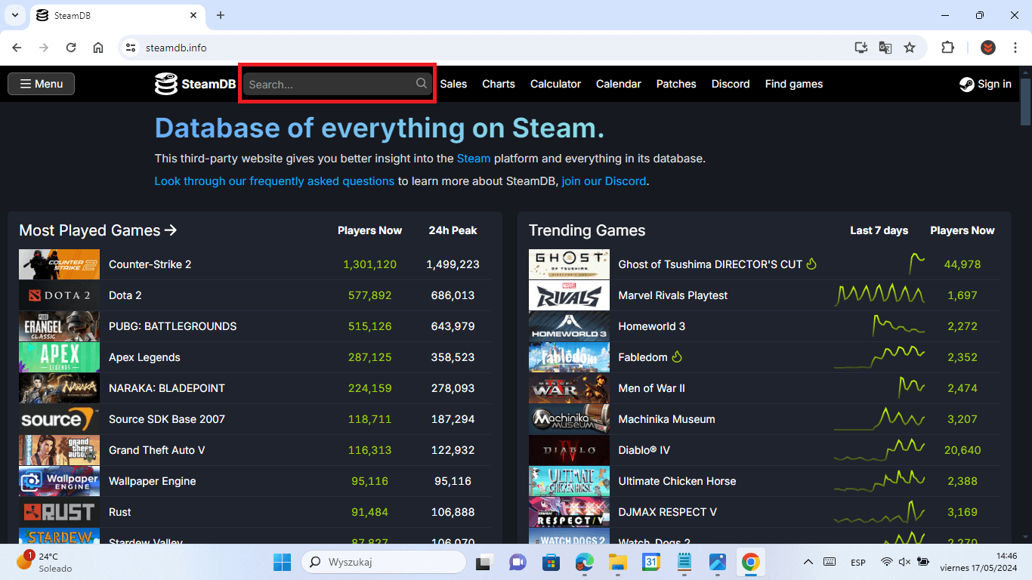The width and height of the screenshot is (1032, 580).
Task: Click flame icon next to Ghost of Tsushima
Action: tap(811, 264)
